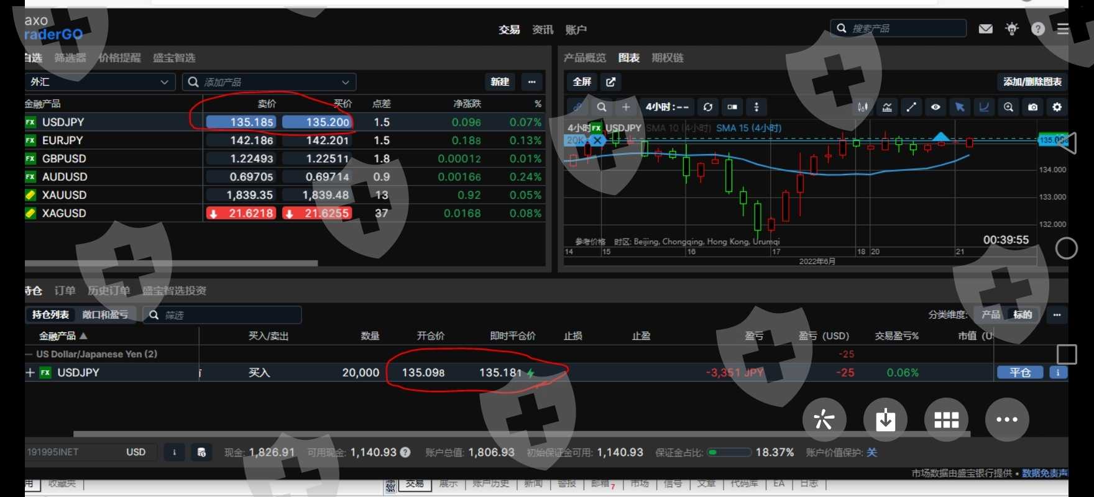1094x497 pixels.
Task: Open chart settings gear icon
Action: pos(1057,107)
